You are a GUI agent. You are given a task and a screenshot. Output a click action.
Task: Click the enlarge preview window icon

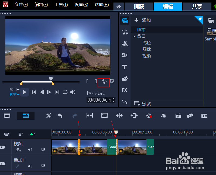click(x=112, y=81)
